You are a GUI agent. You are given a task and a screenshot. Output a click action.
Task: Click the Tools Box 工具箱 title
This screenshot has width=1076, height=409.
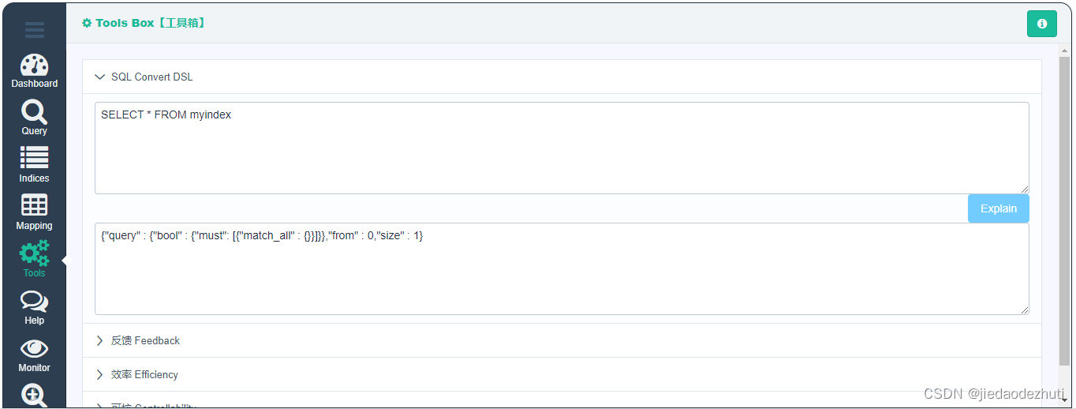tap(144, 23)
